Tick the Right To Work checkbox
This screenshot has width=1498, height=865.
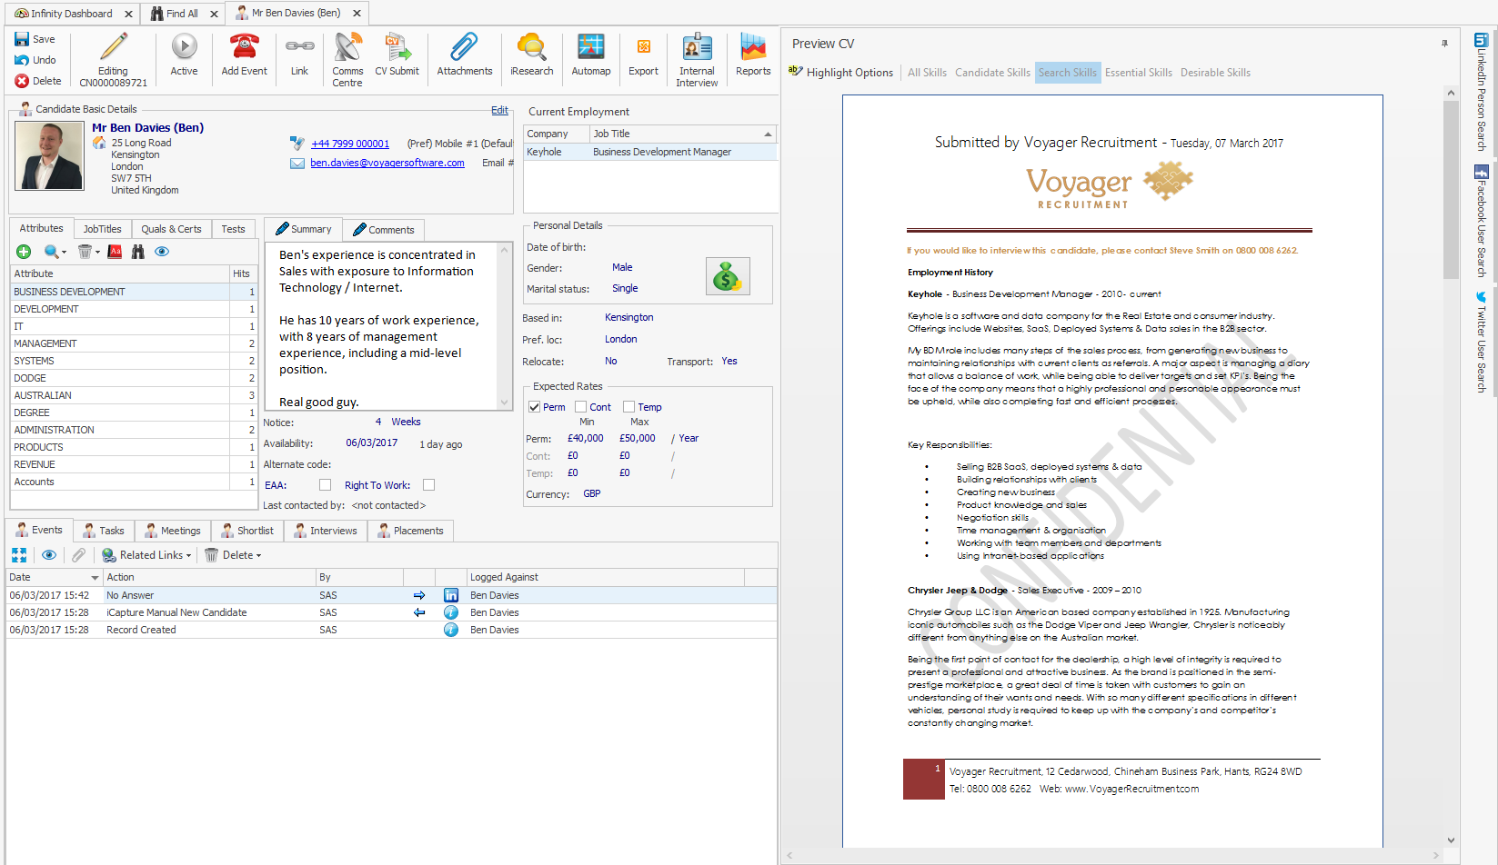coord(428,485)
